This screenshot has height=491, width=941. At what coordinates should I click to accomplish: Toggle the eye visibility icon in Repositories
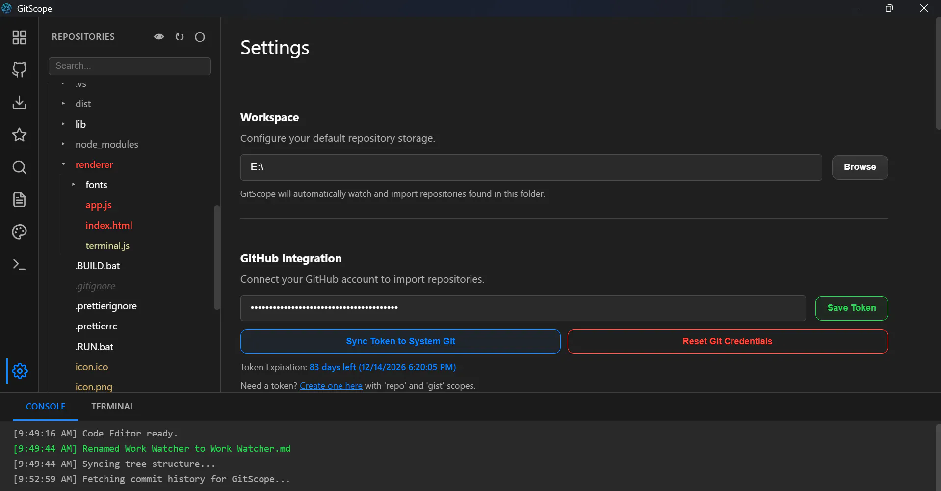click(159, 37)
